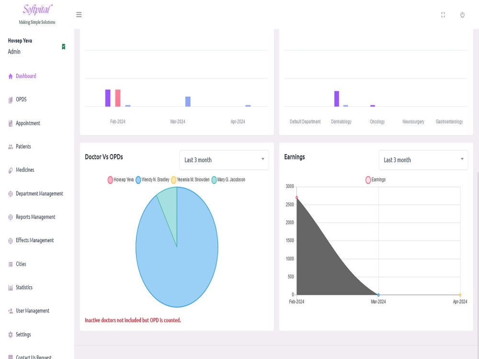Open the Patients menu item
The image size is (479, 359).
pyautogui.click(x=23, y=146)
